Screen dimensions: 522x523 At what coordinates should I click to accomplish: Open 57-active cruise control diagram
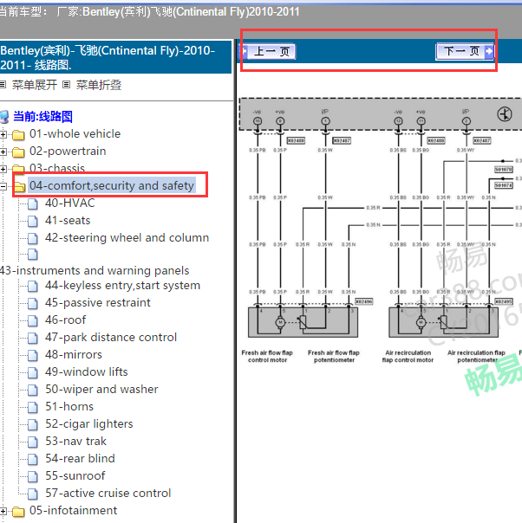pos(108,494)
